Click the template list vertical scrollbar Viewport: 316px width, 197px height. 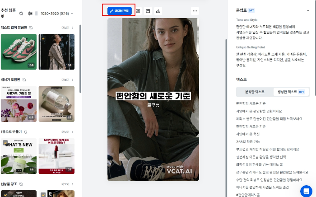(80, 59)
